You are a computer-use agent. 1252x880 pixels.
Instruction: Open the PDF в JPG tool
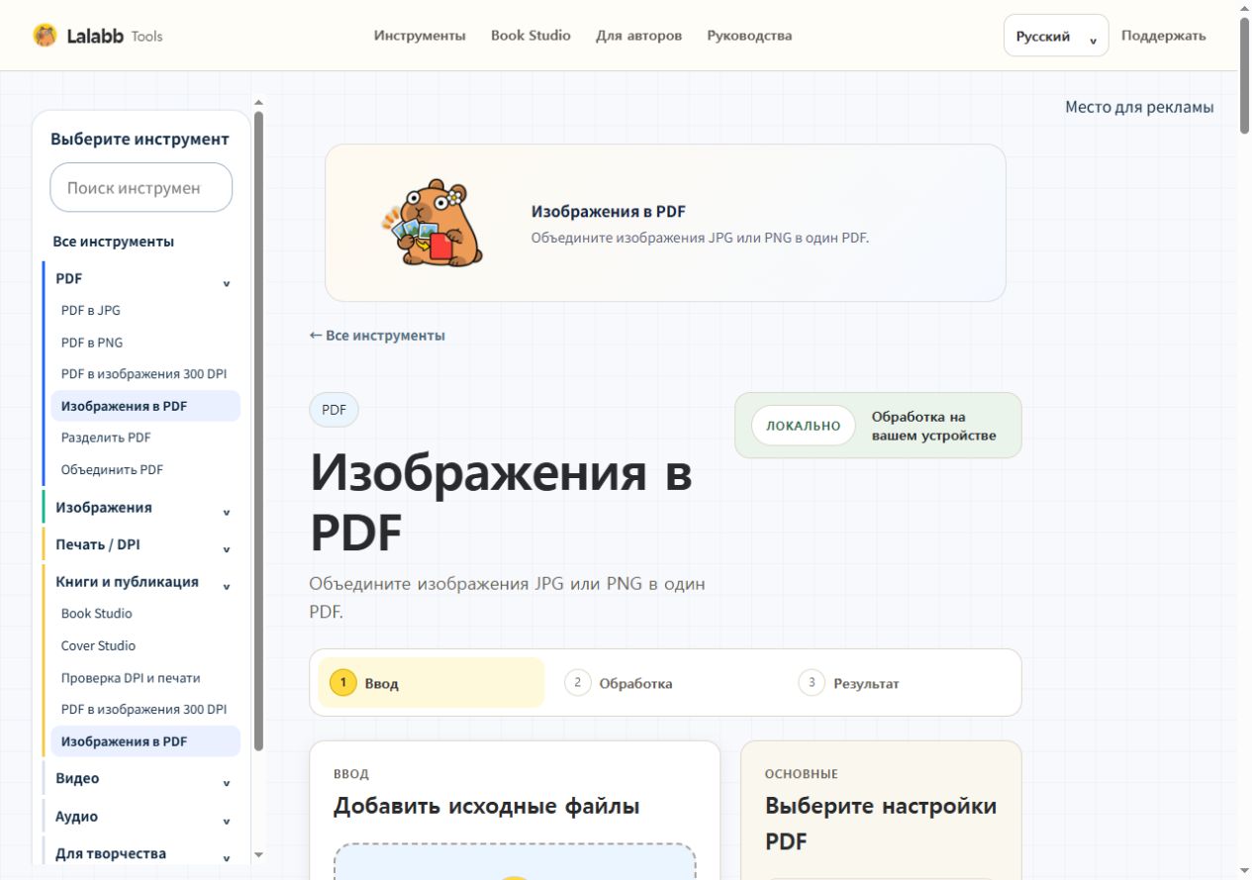[91, 310]
